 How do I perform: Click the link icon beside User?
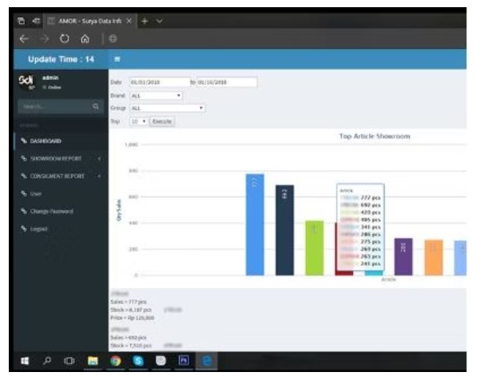[24, 193]
